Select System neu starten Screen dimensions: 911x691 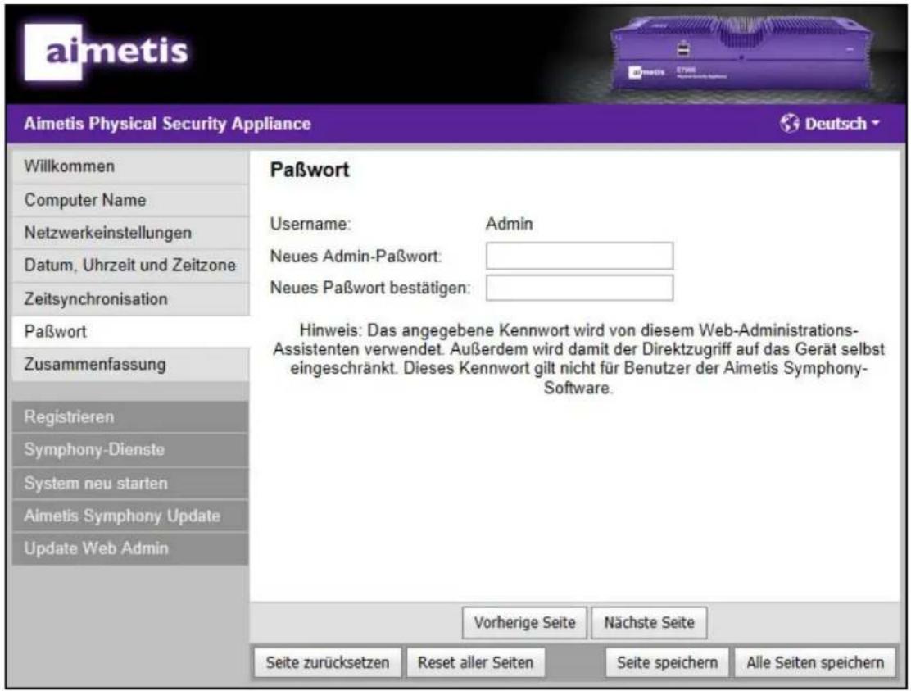(130, 483)
